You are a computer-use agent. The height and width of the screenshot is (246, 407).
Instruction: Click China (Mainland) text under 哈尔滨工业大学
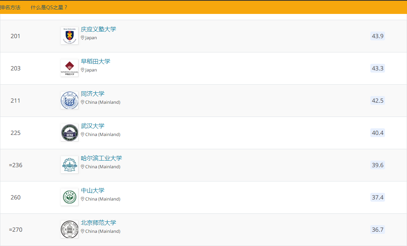[x=103, y=166]
